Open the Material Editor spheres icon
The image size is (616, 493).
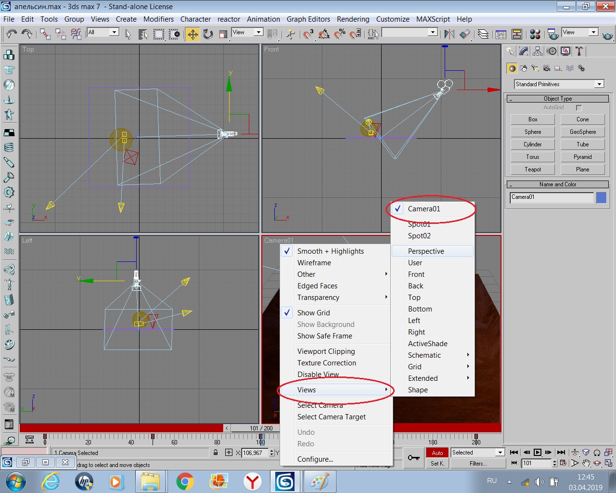[x=535, y=34]
